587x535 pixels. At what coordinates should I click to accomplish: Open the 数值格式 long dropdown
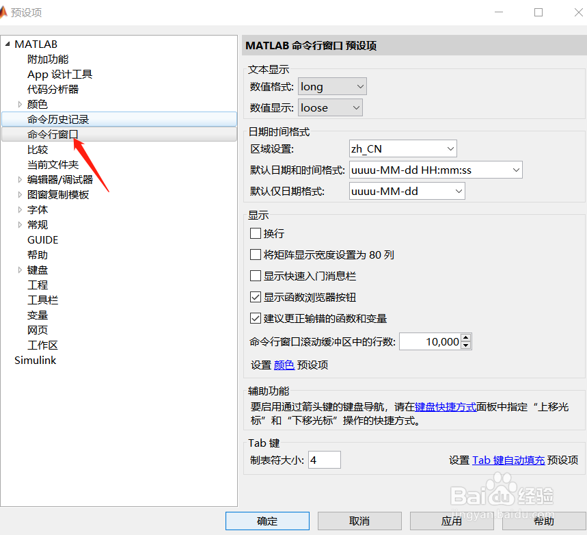(x=332, y=87)
